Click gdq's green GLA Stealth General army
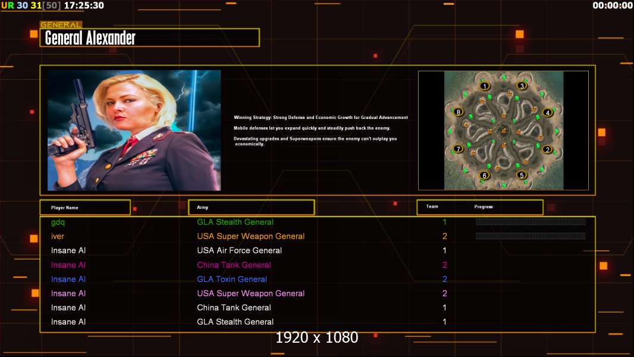This screenshot has width=634, height=357. [235, 222]
